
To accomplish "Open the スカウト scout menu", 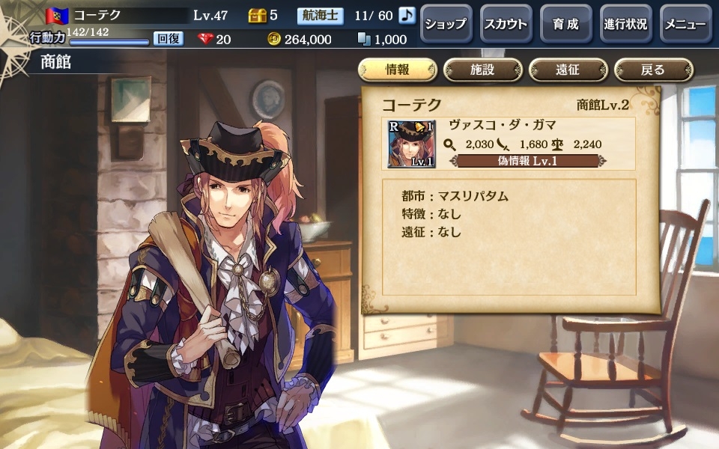I will click(x=506, y=24).
